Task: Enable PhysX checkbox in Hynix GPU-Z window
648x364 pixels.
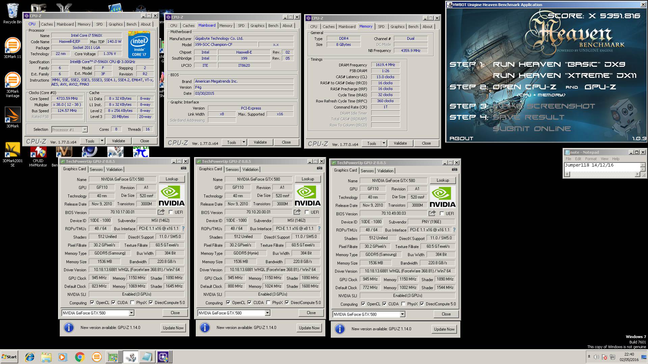Action: point(268,303)
